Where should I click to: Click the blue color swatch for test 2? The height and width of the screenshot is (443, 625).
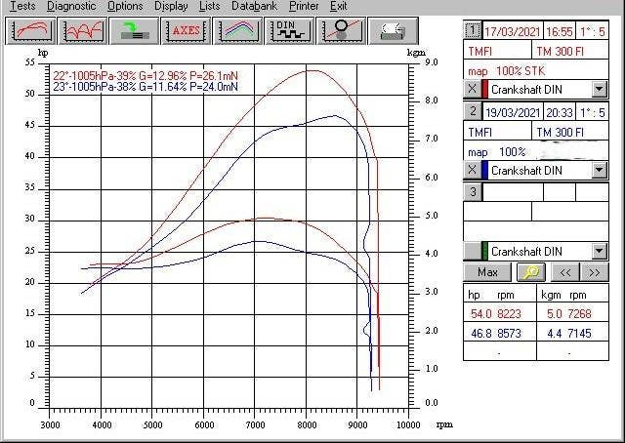tap(484, 170)
